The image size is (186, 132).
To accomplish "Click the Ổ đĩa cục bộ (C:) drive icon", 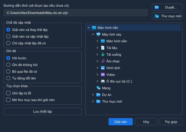I will pyautogui.click(x=103, y=81).
